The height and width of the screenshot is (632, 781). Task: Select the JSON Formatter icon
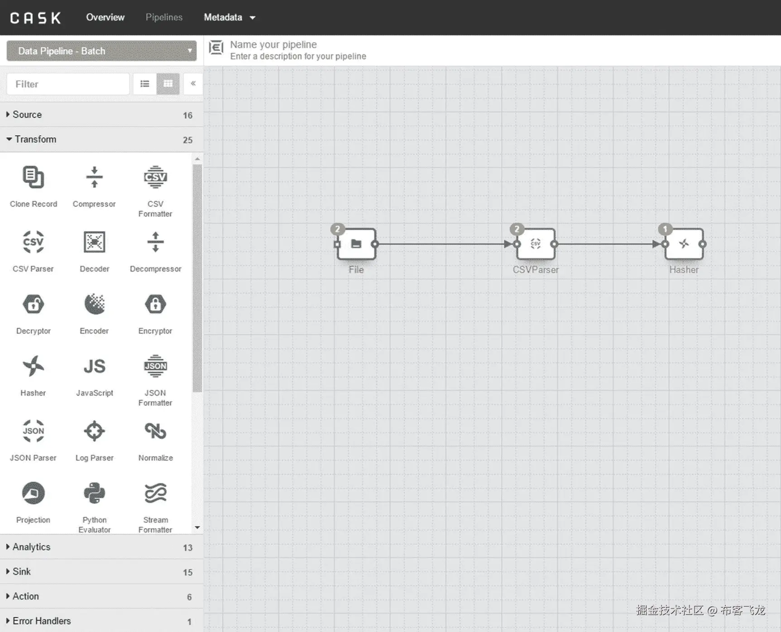pyautogui.click(x=155, y=366)
